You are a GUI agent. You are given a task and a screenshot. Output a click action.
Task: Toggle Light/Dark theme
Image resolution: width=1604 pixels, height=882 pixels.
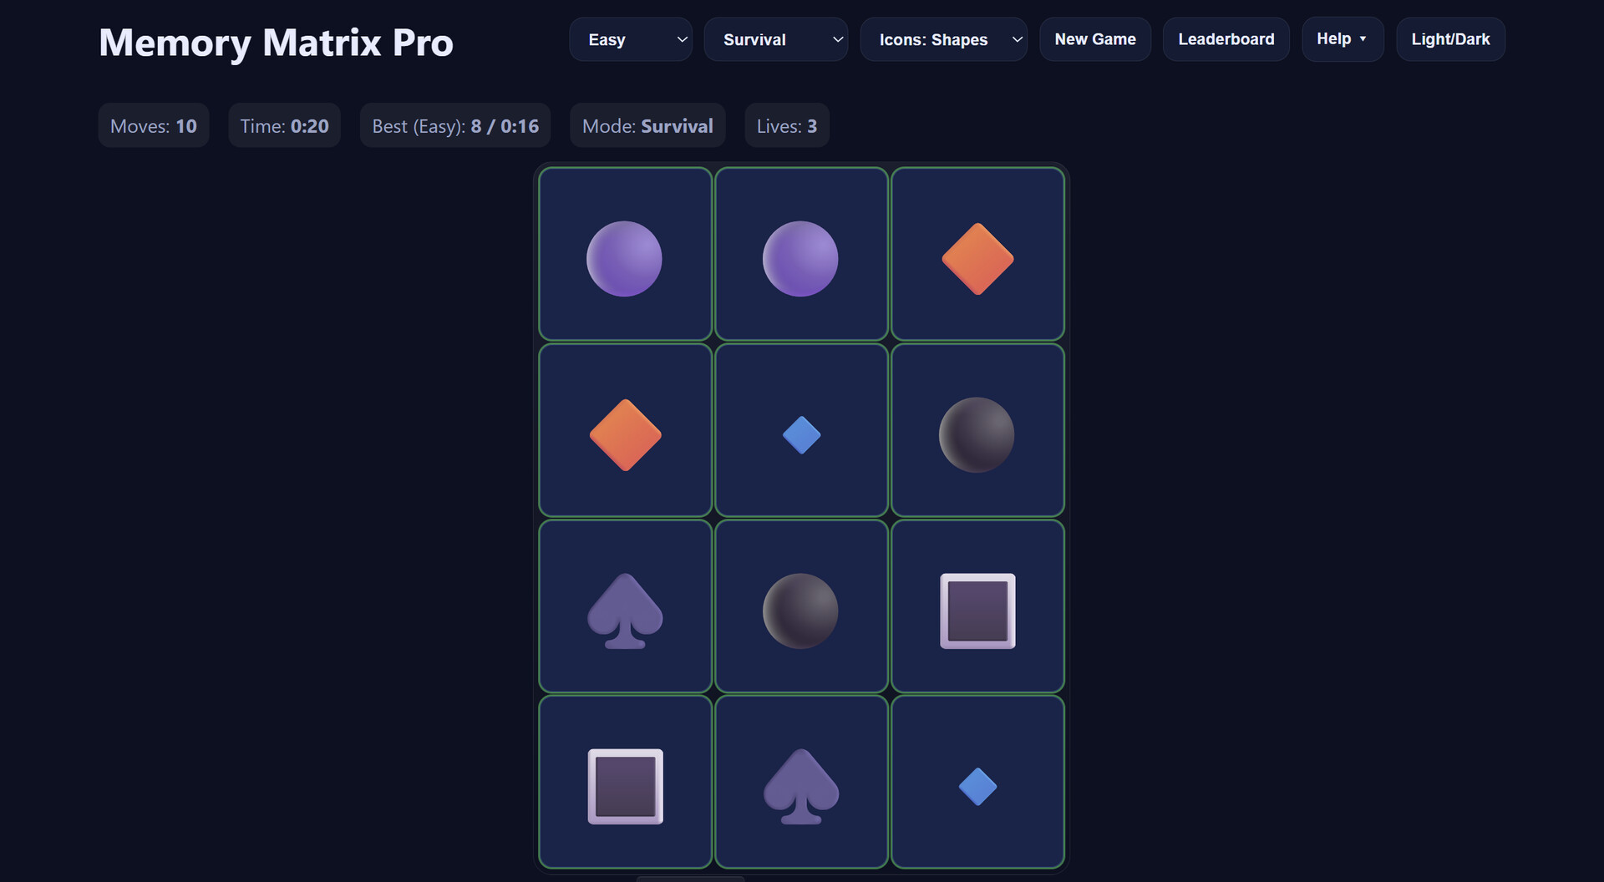1449,38
